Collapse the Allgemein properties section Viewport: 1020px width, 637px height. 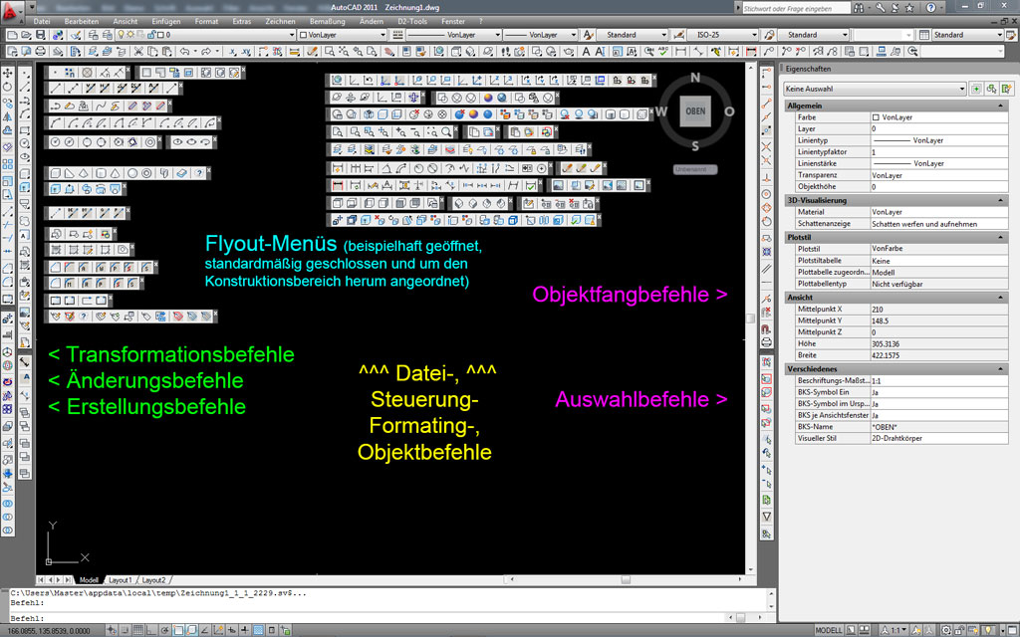click(x=1001, y=105)
